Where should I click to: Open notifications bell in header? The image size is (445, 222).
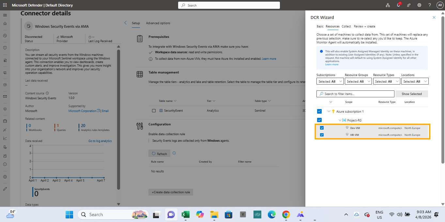pos(398,5)
